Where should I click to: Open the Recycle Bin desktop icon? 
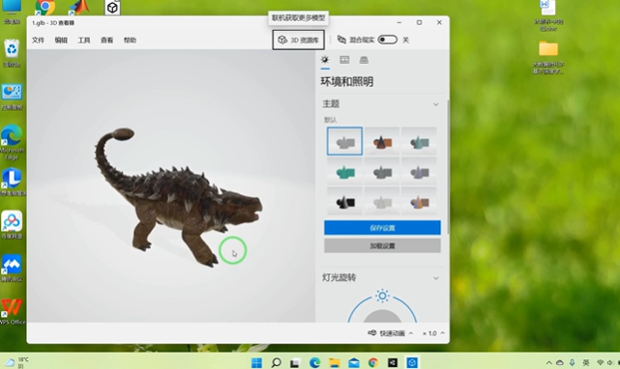(x=12, y=52)
